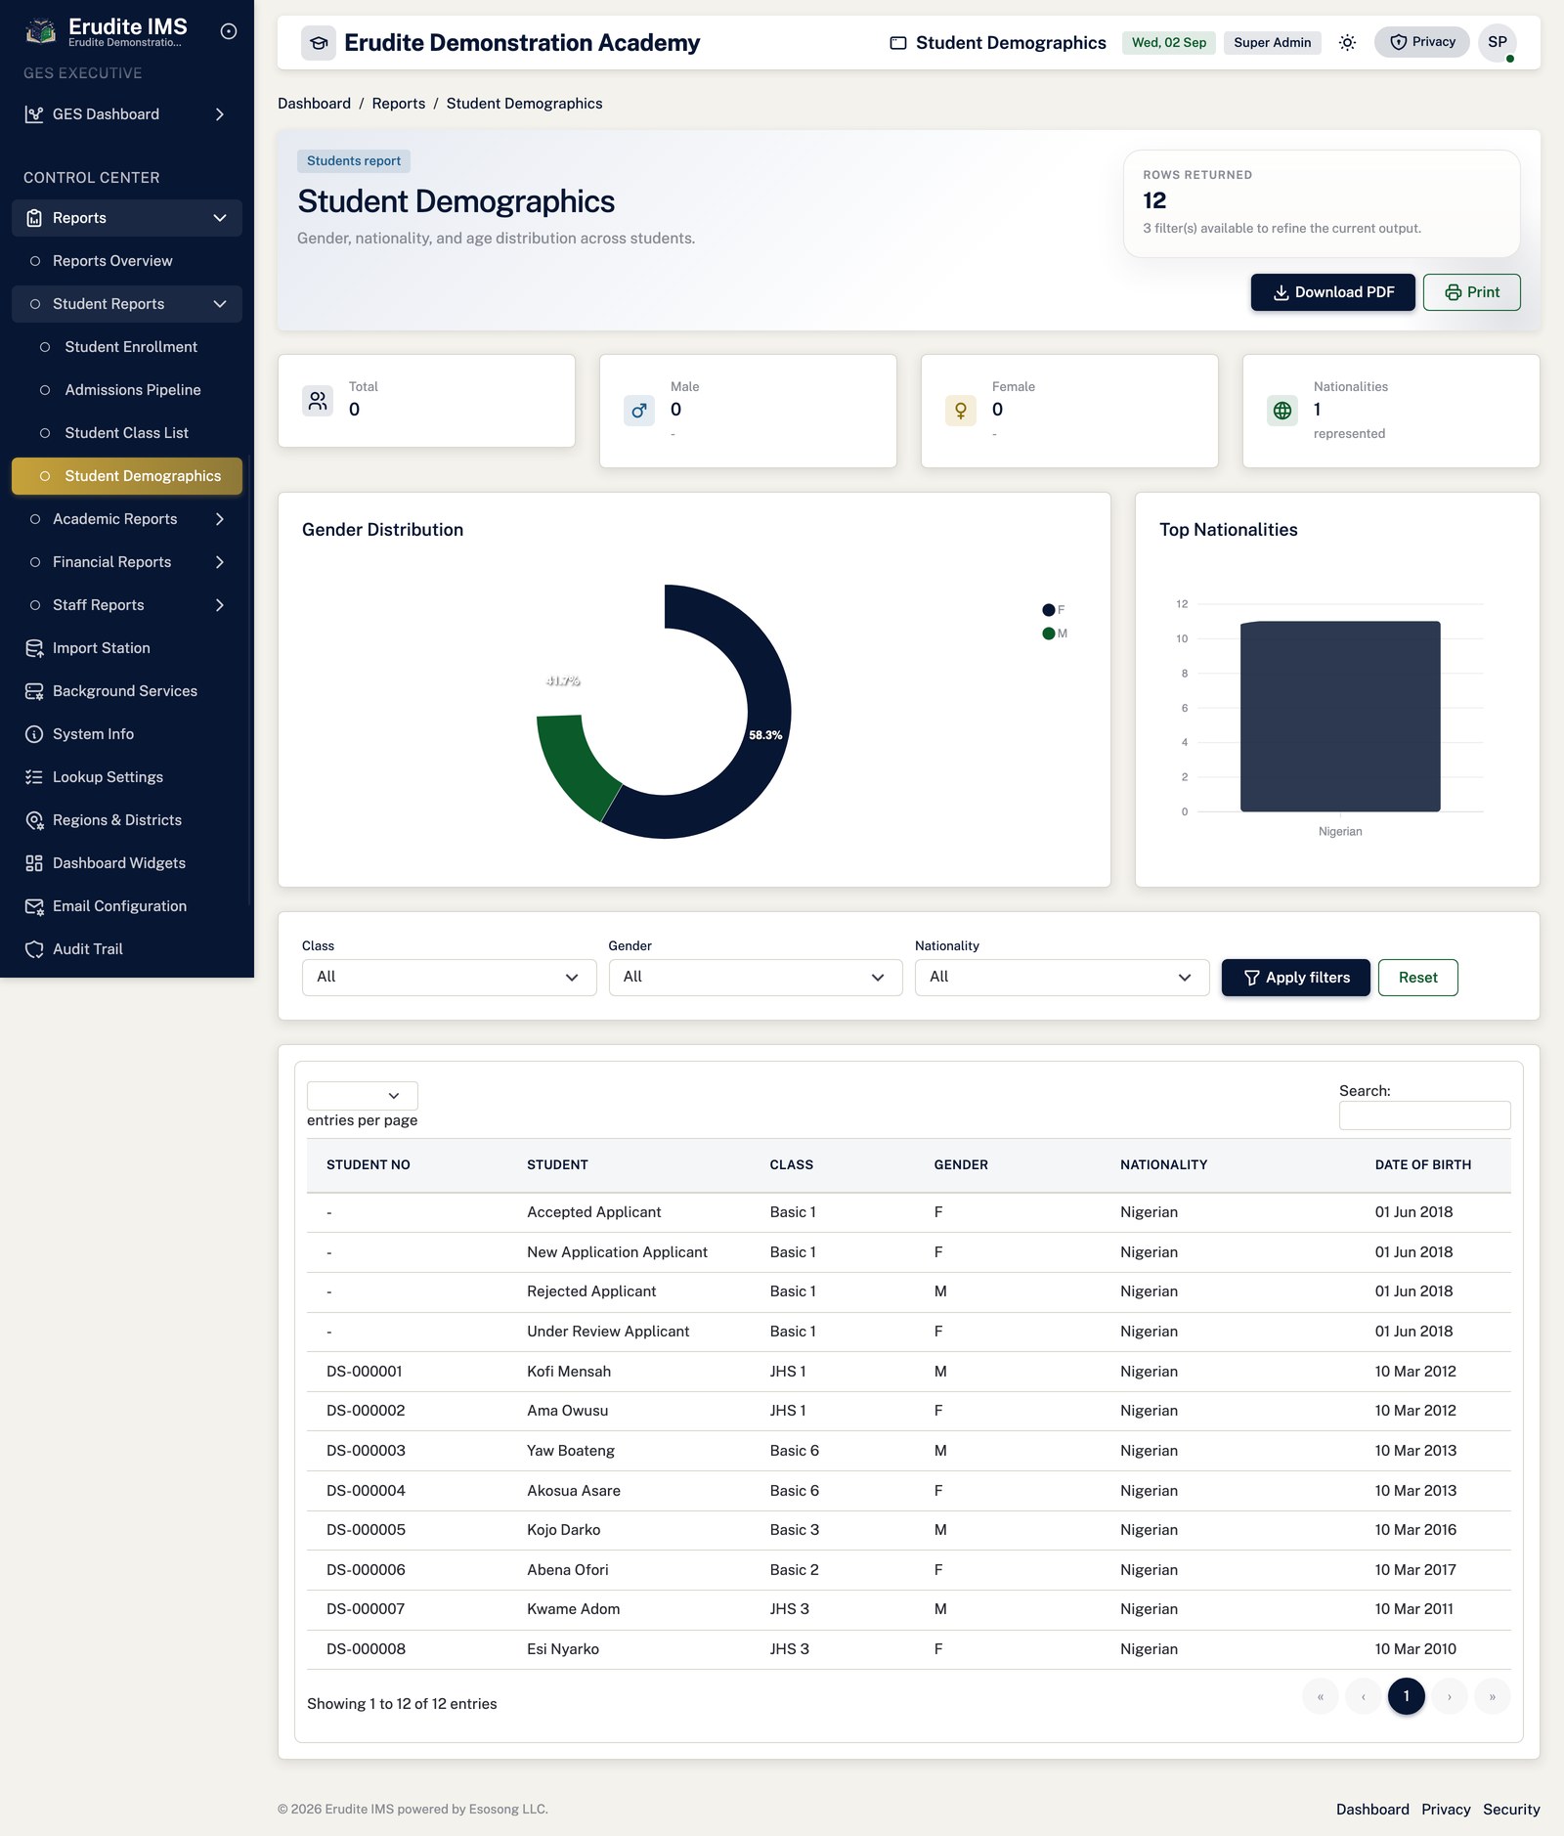Image resolution: width=1564 pixels, height=1836 pixels.
Task: Expand Academic Reports chevron
Action: pyautogui.click(x=220, y=519)
